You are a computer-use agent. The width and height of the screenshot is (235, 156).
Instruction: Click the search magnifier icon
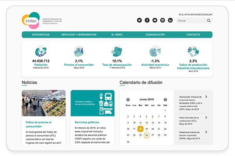click(209, 20)
